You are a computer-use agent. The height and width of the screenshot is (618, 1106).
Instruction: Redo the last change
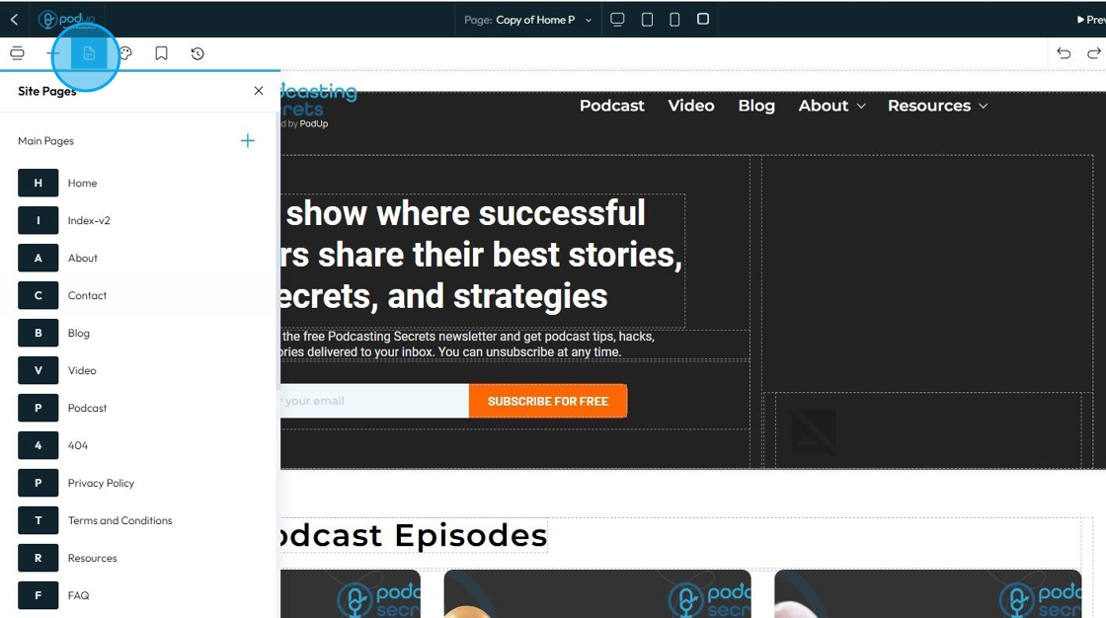(1093, 53)
